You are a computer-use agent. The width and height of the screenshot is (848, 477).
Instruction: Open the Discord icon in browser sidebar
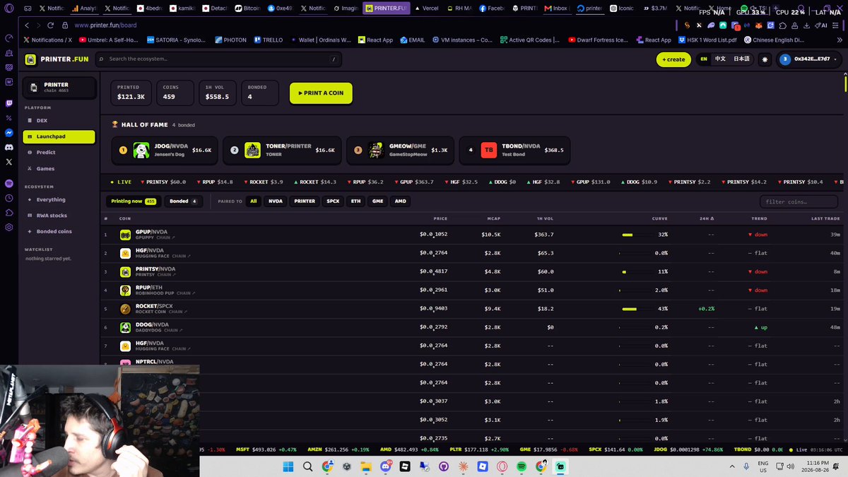[x=9, y=147]
